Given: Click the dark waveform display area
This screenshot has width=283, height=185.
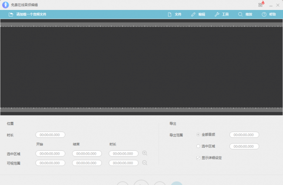Looking at the screenshot, I should [x=141, y=67].
